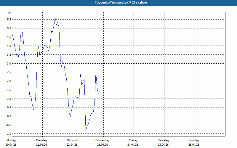The image size is (237, 148).
Task: Select the 1,0 y-axis value
Action: click(x=9, y=99)
